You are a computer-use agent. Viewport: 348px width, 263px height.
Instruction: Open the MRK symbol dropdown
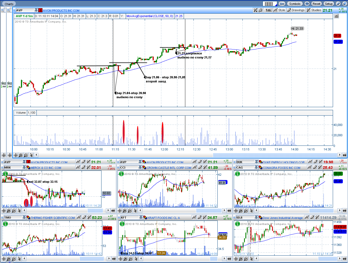tap(24, 168)
